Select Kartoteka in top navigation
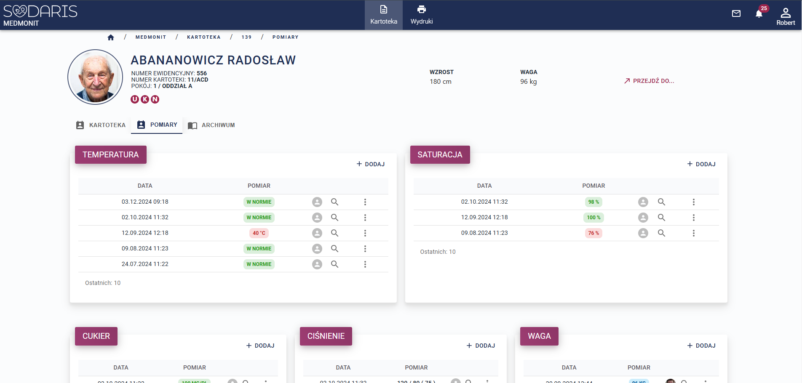Viewport: 802px width, 383px height. pos(383,15)
